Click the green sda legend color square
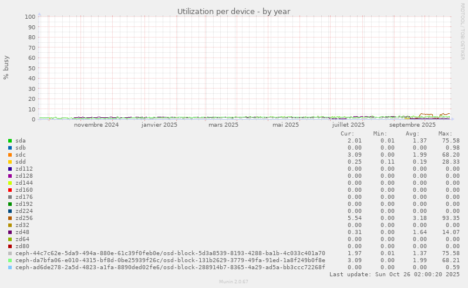This screenshot has height=288, width=468. 10,141
